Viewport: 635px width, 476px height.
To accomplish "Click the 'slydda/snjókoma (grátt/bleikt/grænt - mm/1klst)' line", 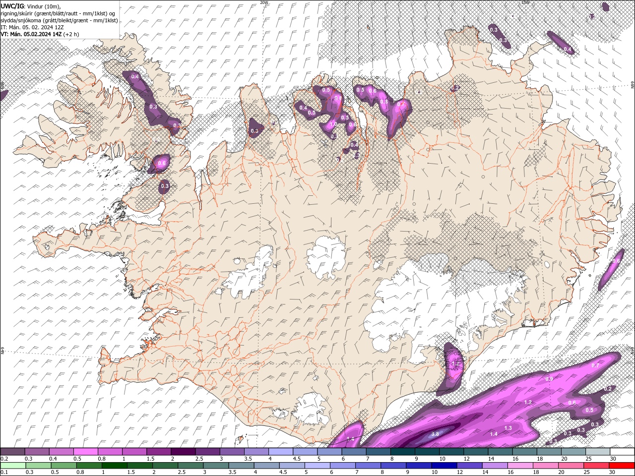I will [x=59, y=20].
